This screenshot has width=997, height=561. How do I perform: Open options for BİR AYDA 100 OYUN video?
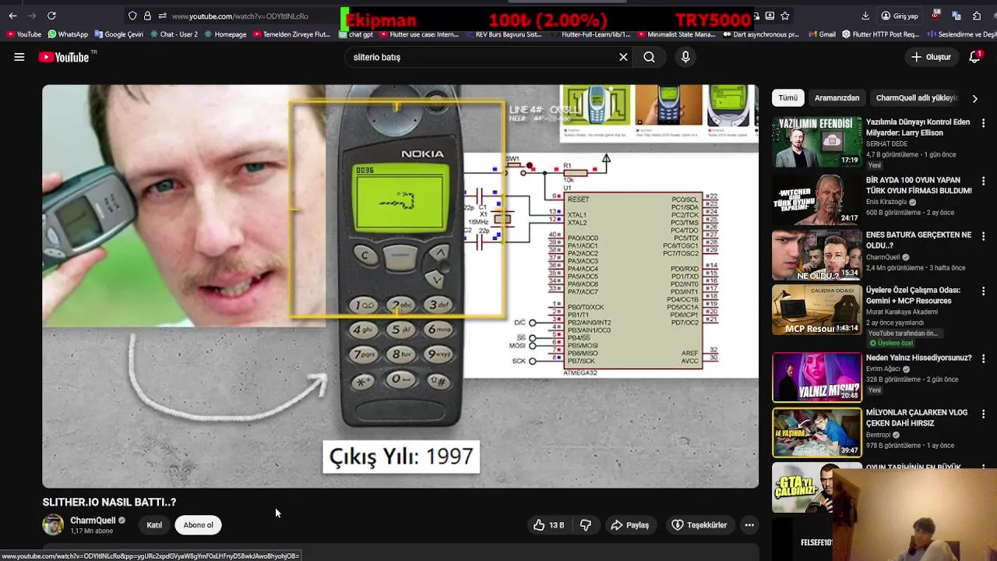(983, 181)
